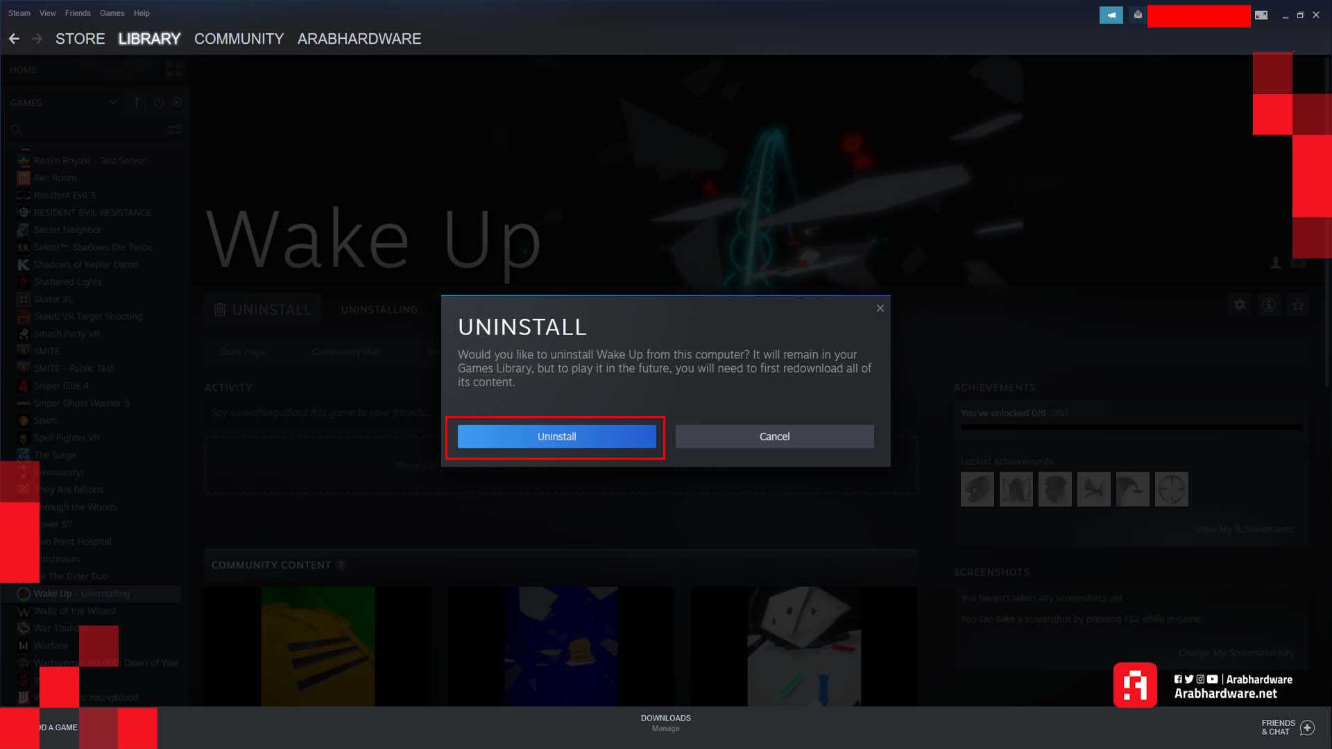
Task: Open the Help menu
Action: (x=142, y=13)
